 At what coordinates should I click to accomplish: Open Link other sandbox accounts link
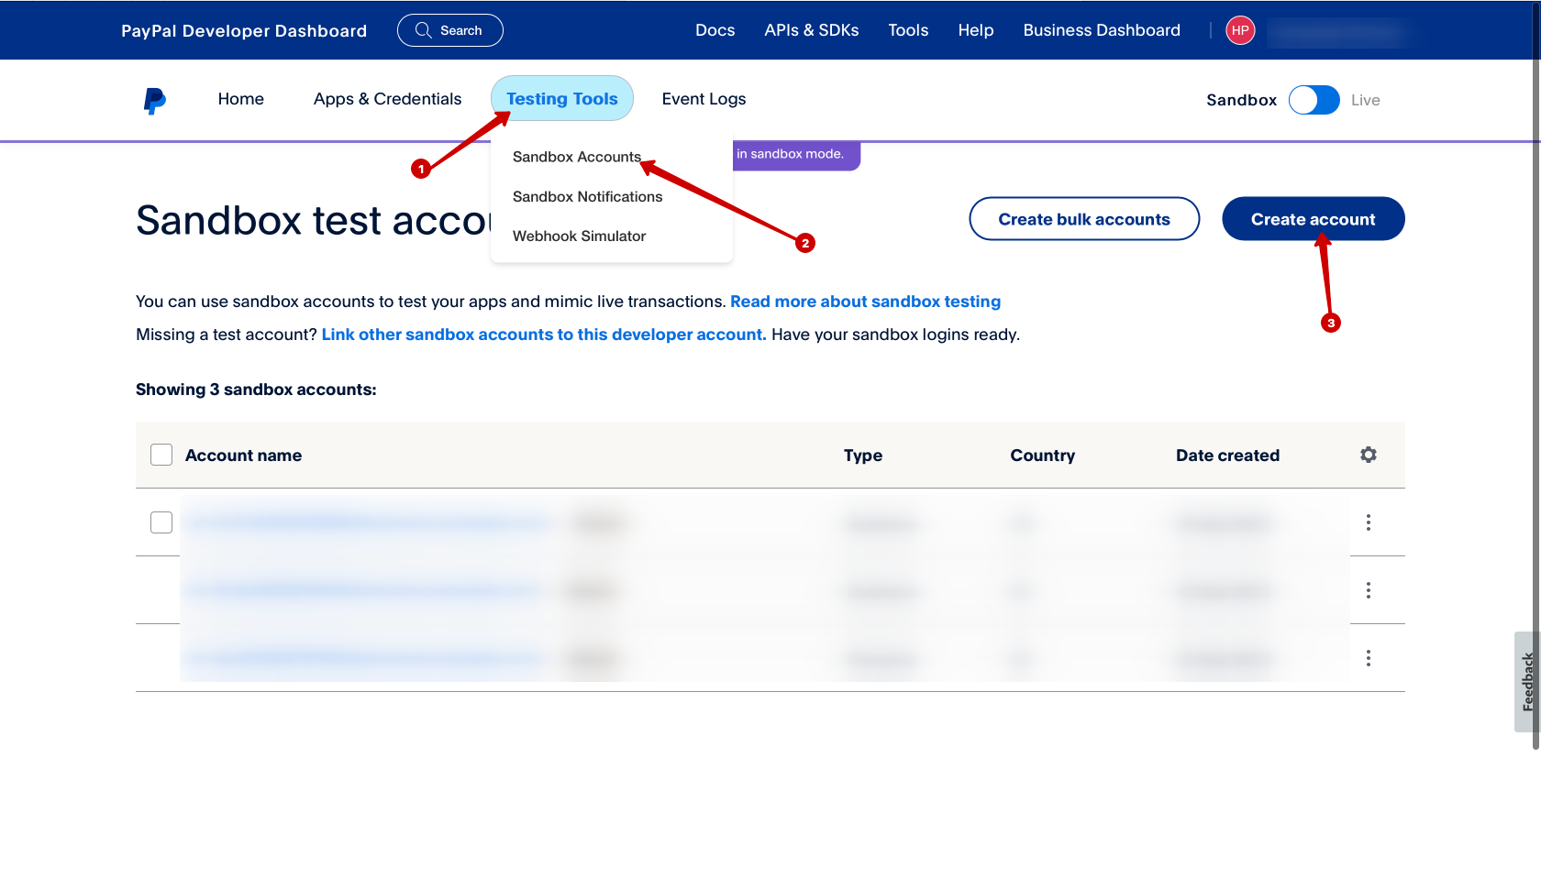click(x=544, y=335)
